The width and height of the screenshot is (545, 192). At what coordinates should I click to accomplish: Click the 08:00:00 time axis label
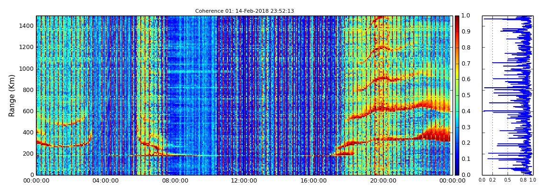(174, 181)
